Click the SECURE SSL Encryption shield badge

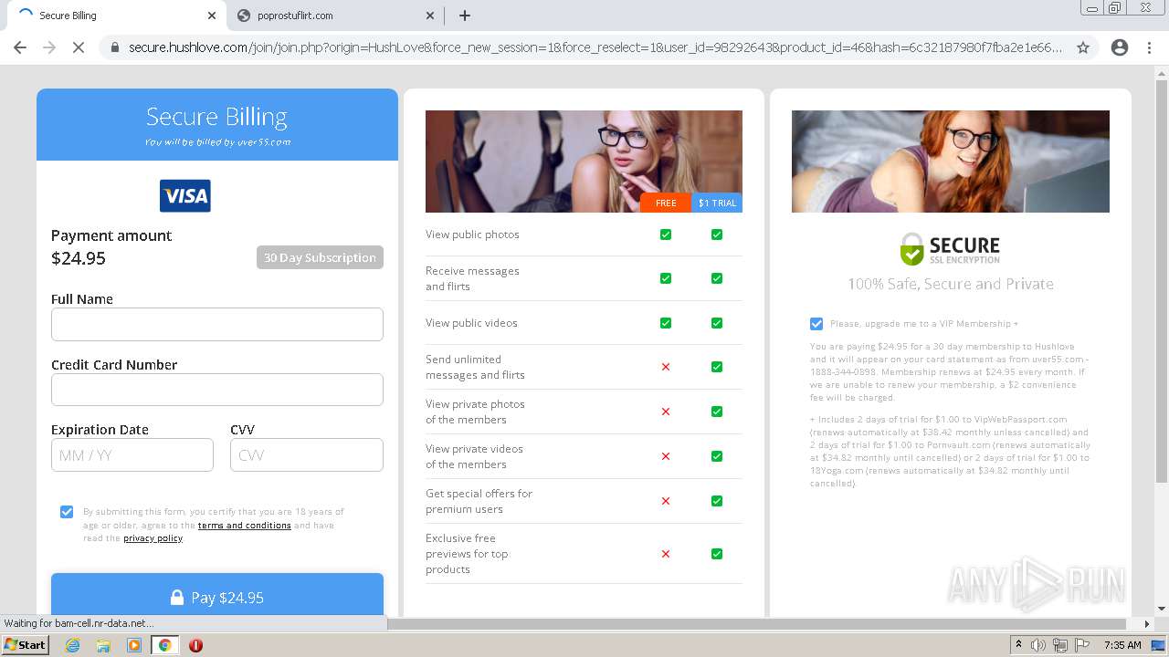950,248
